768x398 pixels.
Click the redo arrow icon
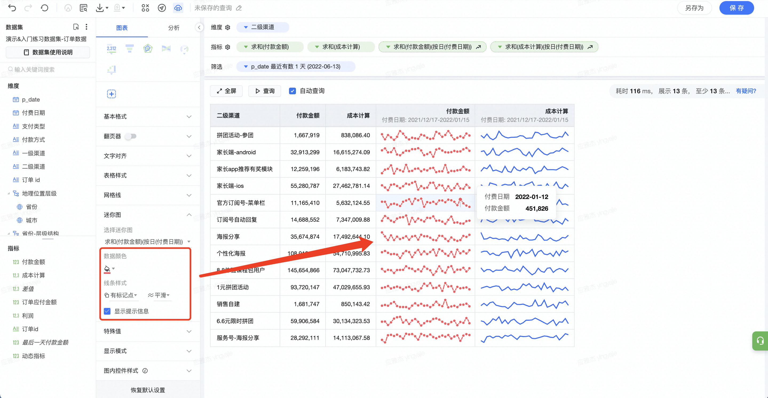coord(28,8)
